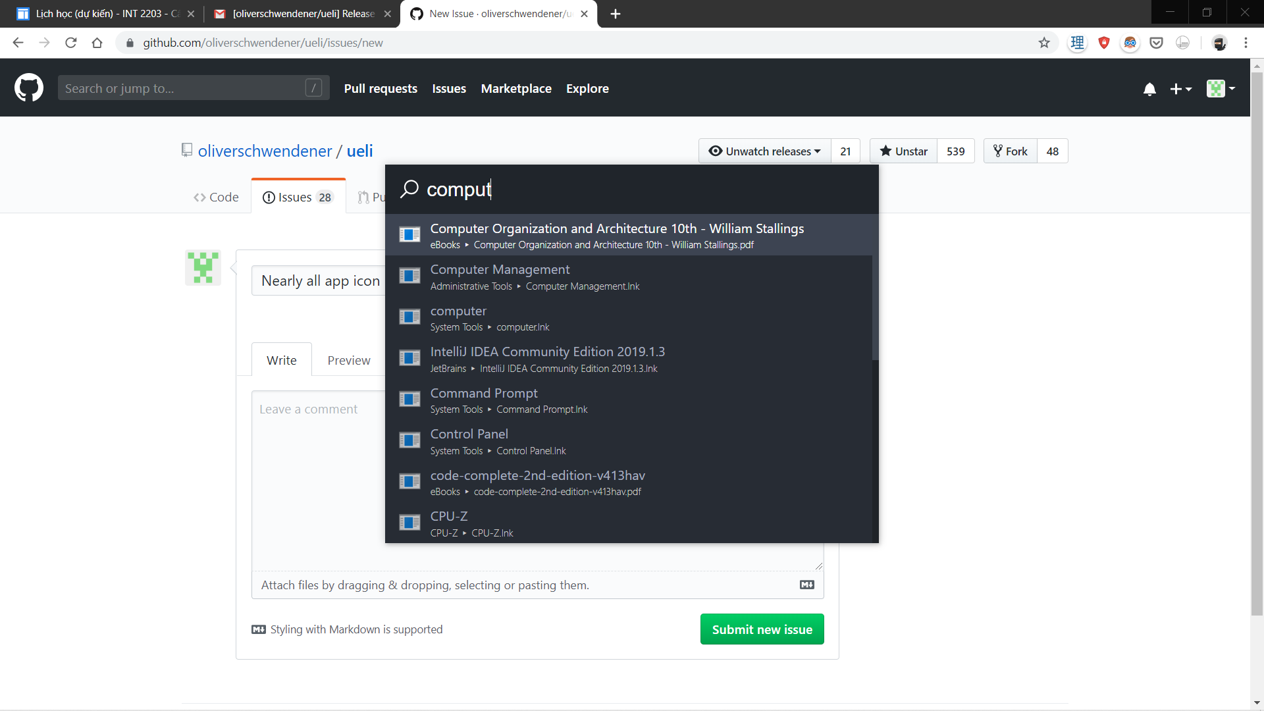The image size is (1264, 711).
Task: Click the issue title field
Action: pyautogui.click(x=319, y=280)
